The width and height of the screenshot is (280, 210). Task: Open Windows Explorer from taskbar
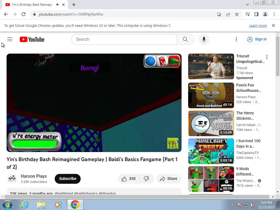coord(41,205)
